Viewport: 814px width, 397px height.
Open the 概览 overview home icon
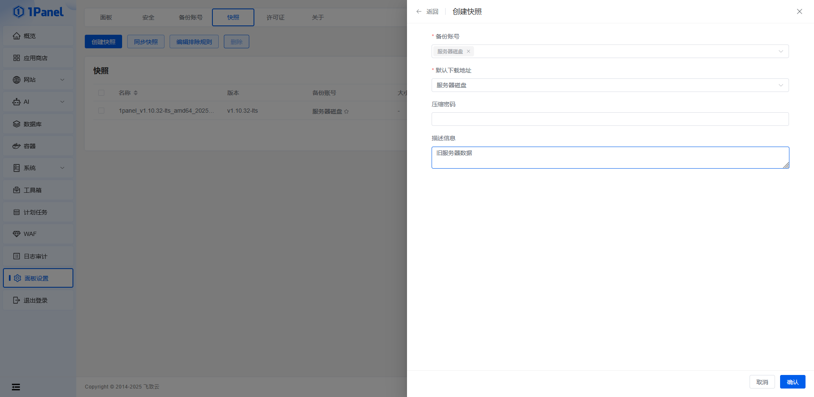17,36
